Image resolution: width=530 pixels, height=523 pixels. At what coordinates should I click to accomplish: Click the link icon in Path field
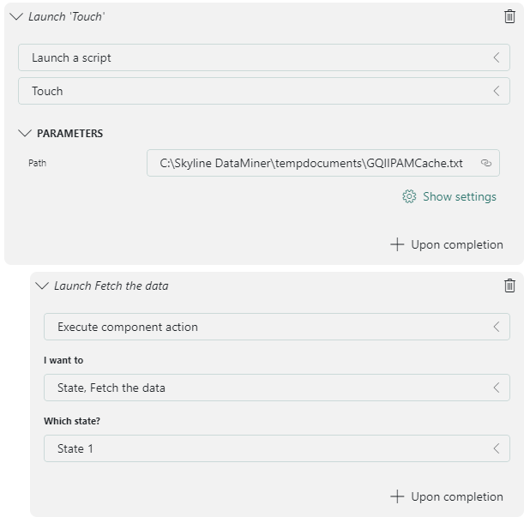[486, 163]
